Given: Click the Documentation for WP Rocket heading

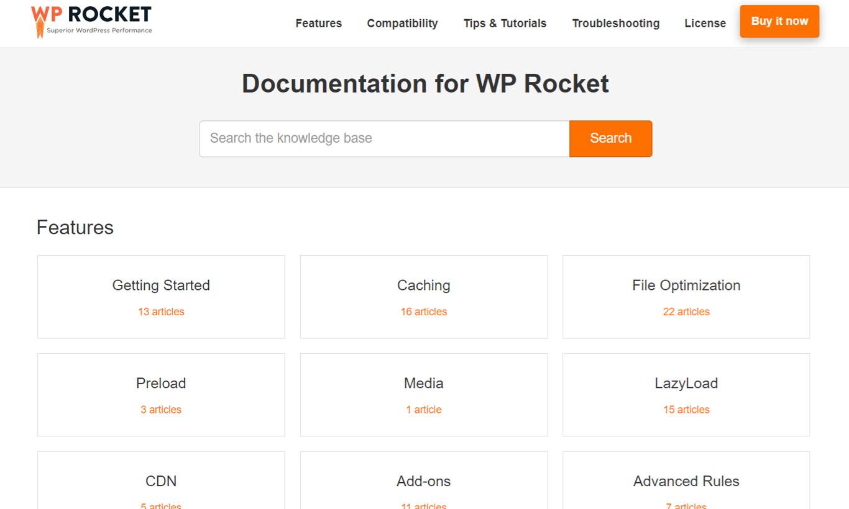Looking at the screenshot, I should tap(425, 83).
